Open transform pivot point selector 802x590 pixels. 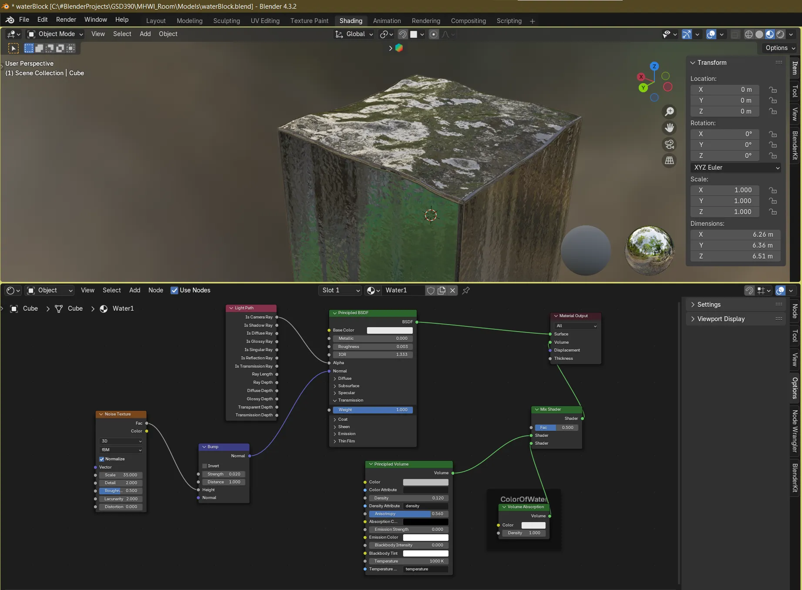(x=386, y=34)
